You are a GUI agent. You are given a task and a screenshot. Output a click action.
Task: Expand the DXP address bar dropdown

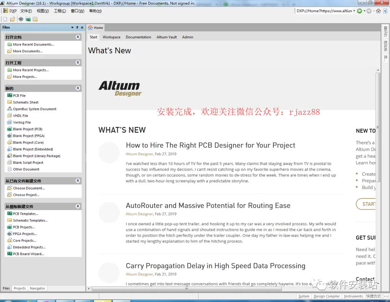pos(354,11)
